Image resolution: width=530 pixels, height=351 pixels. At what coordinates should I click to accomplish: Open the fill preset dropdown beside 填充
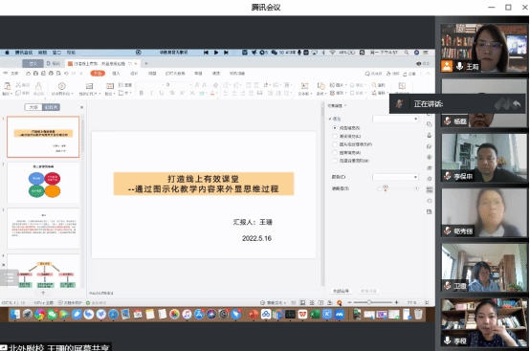pyautogui.click(x=395, y=119)
